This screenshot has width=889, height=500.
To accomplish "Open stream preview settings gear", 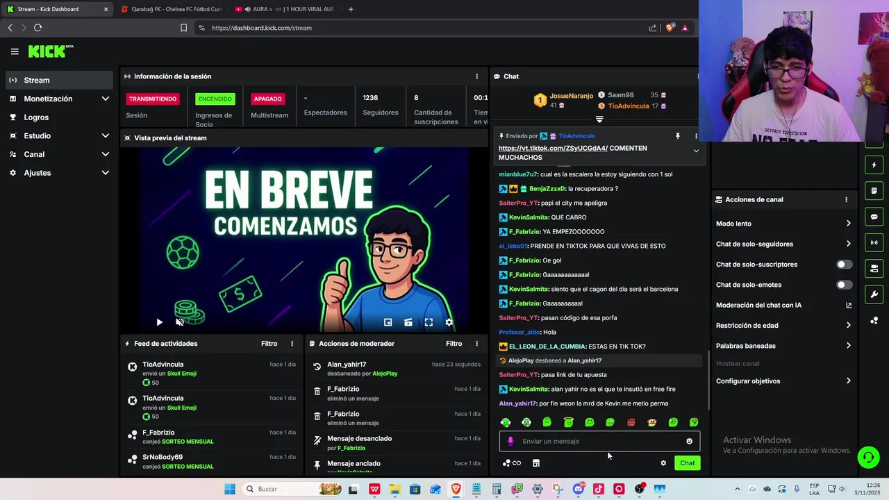I will pos(449,322).
